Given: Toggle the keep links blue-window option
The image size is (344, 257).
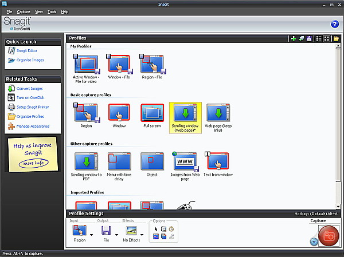Looking at the screenshot, I should pos(156,236).
